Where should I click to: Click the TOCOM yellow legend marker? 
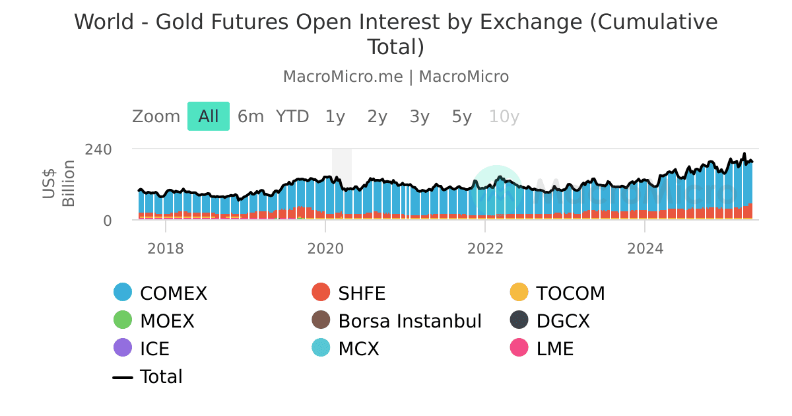pos(519,293)
